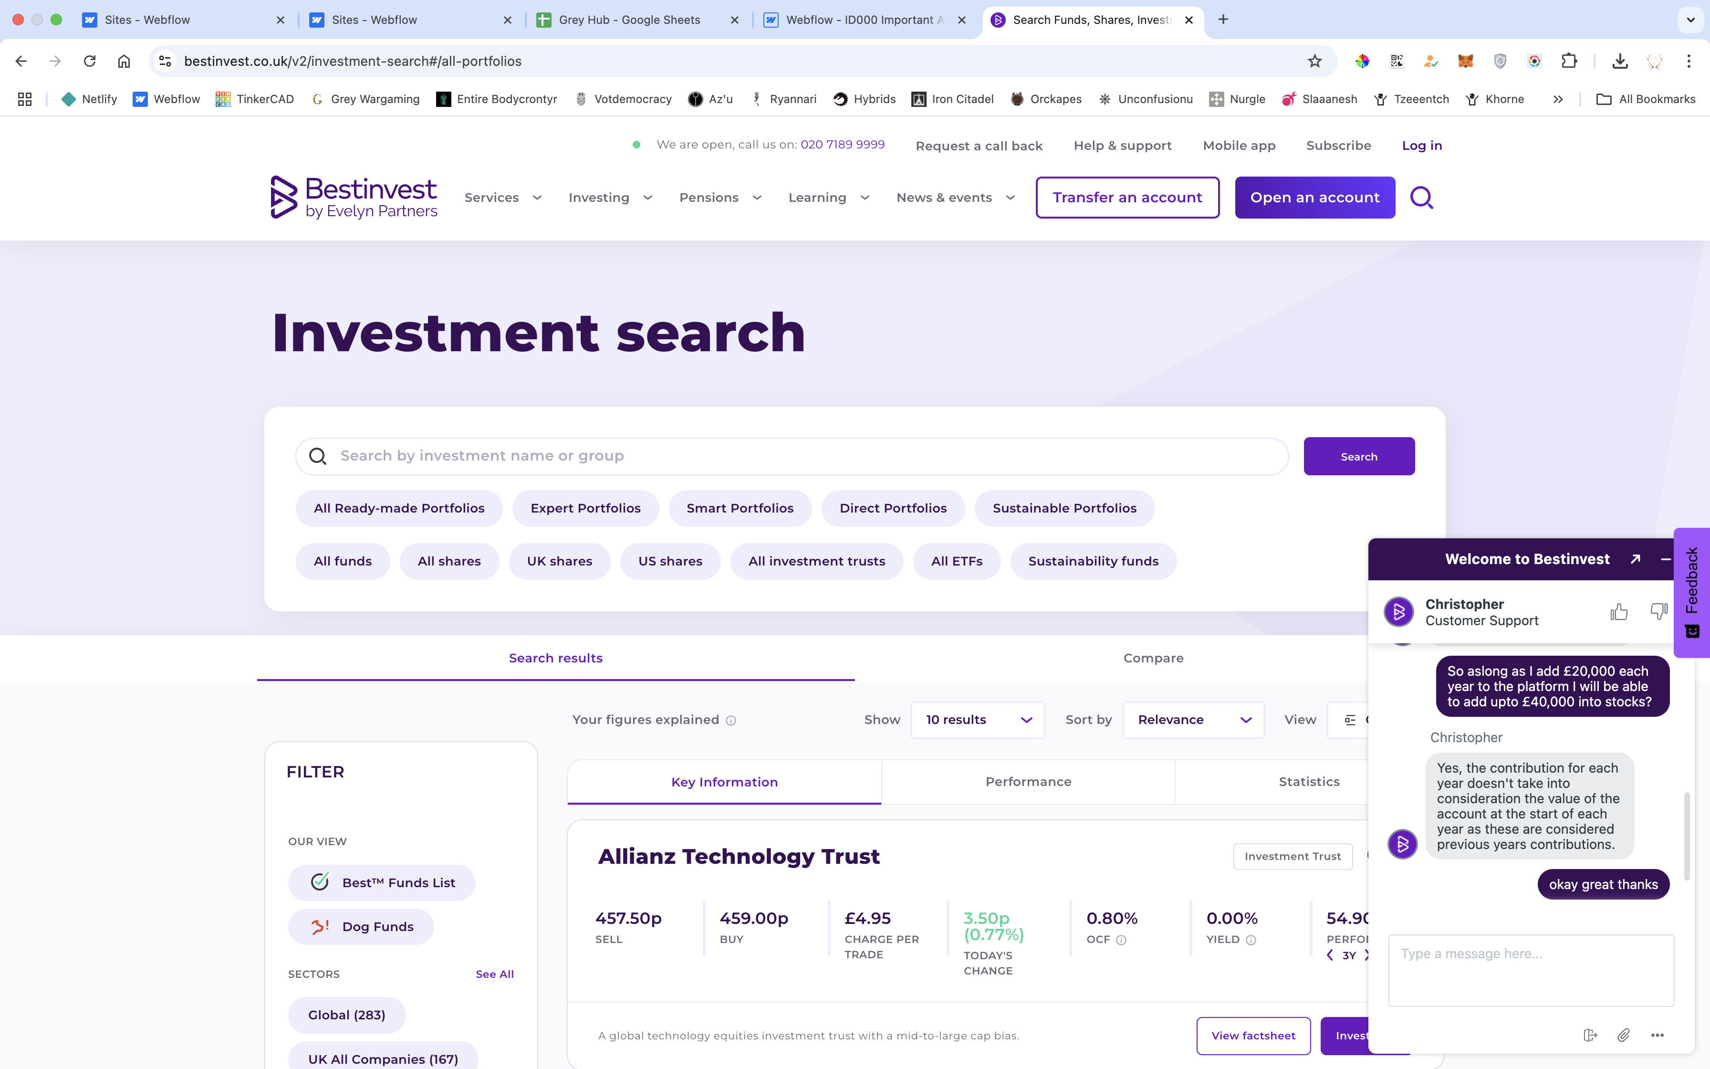The image size is (1710, 1069).
Task: Toggle the Dog Funds filter
Action: (x=361, y=927)
